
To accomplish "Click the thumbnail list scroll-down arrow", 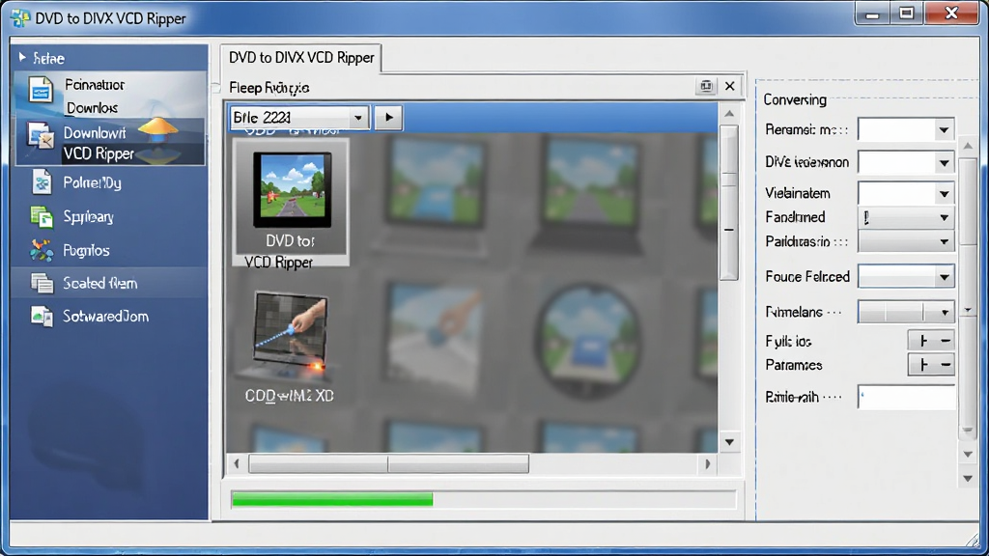I will [729, 442].
